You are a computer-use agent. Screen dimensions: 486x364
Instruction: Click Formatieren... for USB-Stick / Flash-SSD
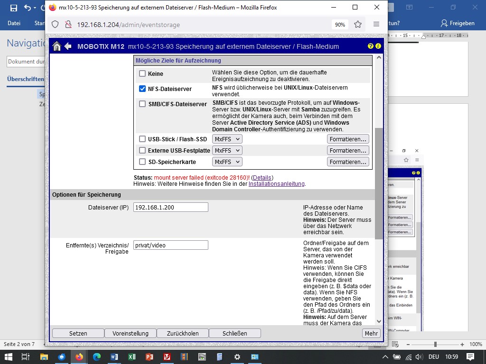point(348,139)
